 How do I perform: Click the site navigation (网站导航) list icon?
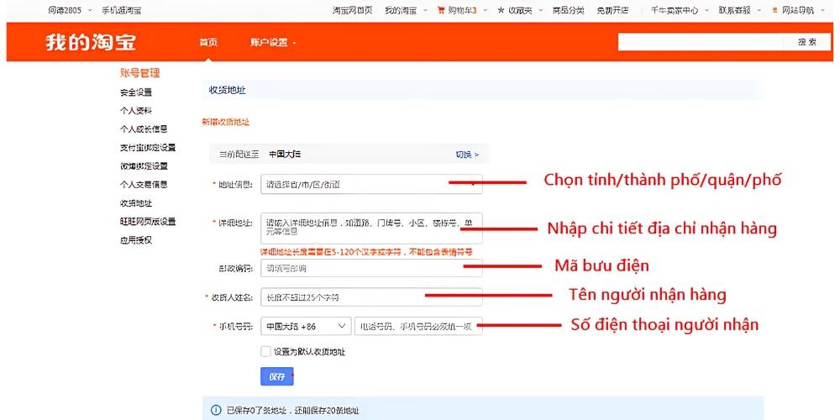coord(774,10)
